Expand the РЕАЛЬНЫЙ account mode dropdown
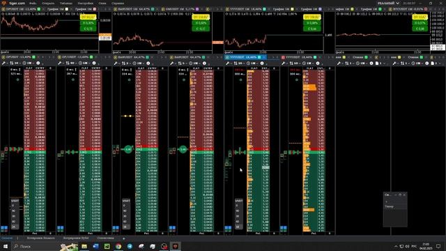446x251 pixels. (x=388, y=3)
